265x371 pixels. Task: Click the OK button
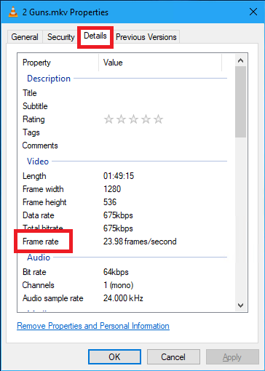pos(114,356)
